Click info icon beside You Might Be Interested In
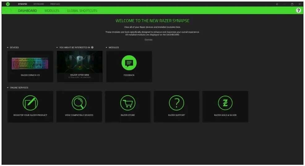Image resolution: width=305 pixels, height=166 pixels. pos(92,47)
